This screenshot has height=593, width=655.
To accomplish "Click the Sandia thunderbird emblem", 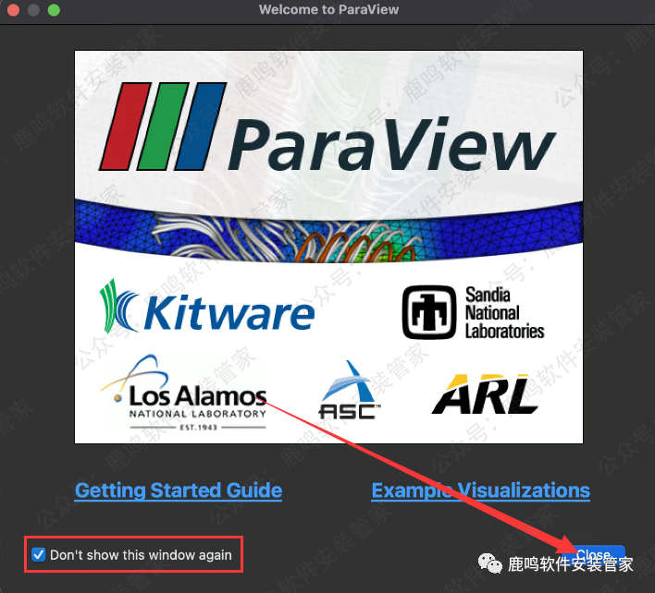I will point(430,312).
